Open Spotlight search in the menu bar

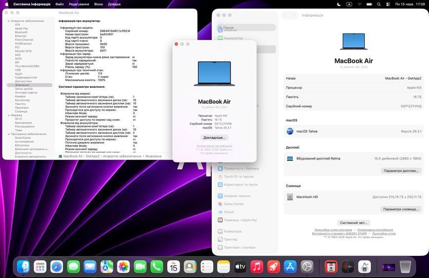pos(379,4)
